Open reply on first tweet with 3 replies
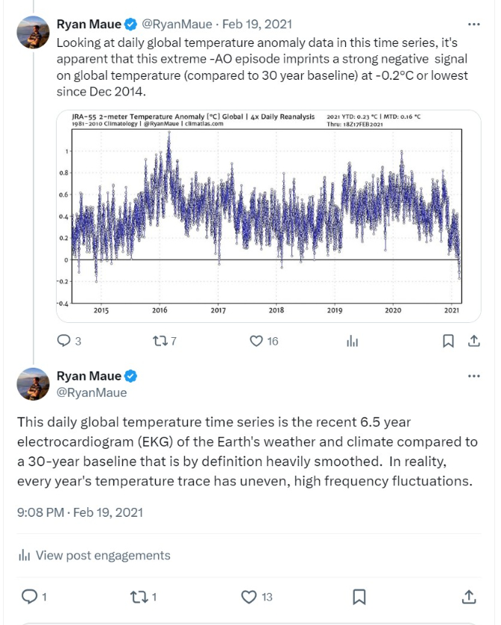Image resolution: width=501 pixels, height=625 pixels. tap(69, 341)
